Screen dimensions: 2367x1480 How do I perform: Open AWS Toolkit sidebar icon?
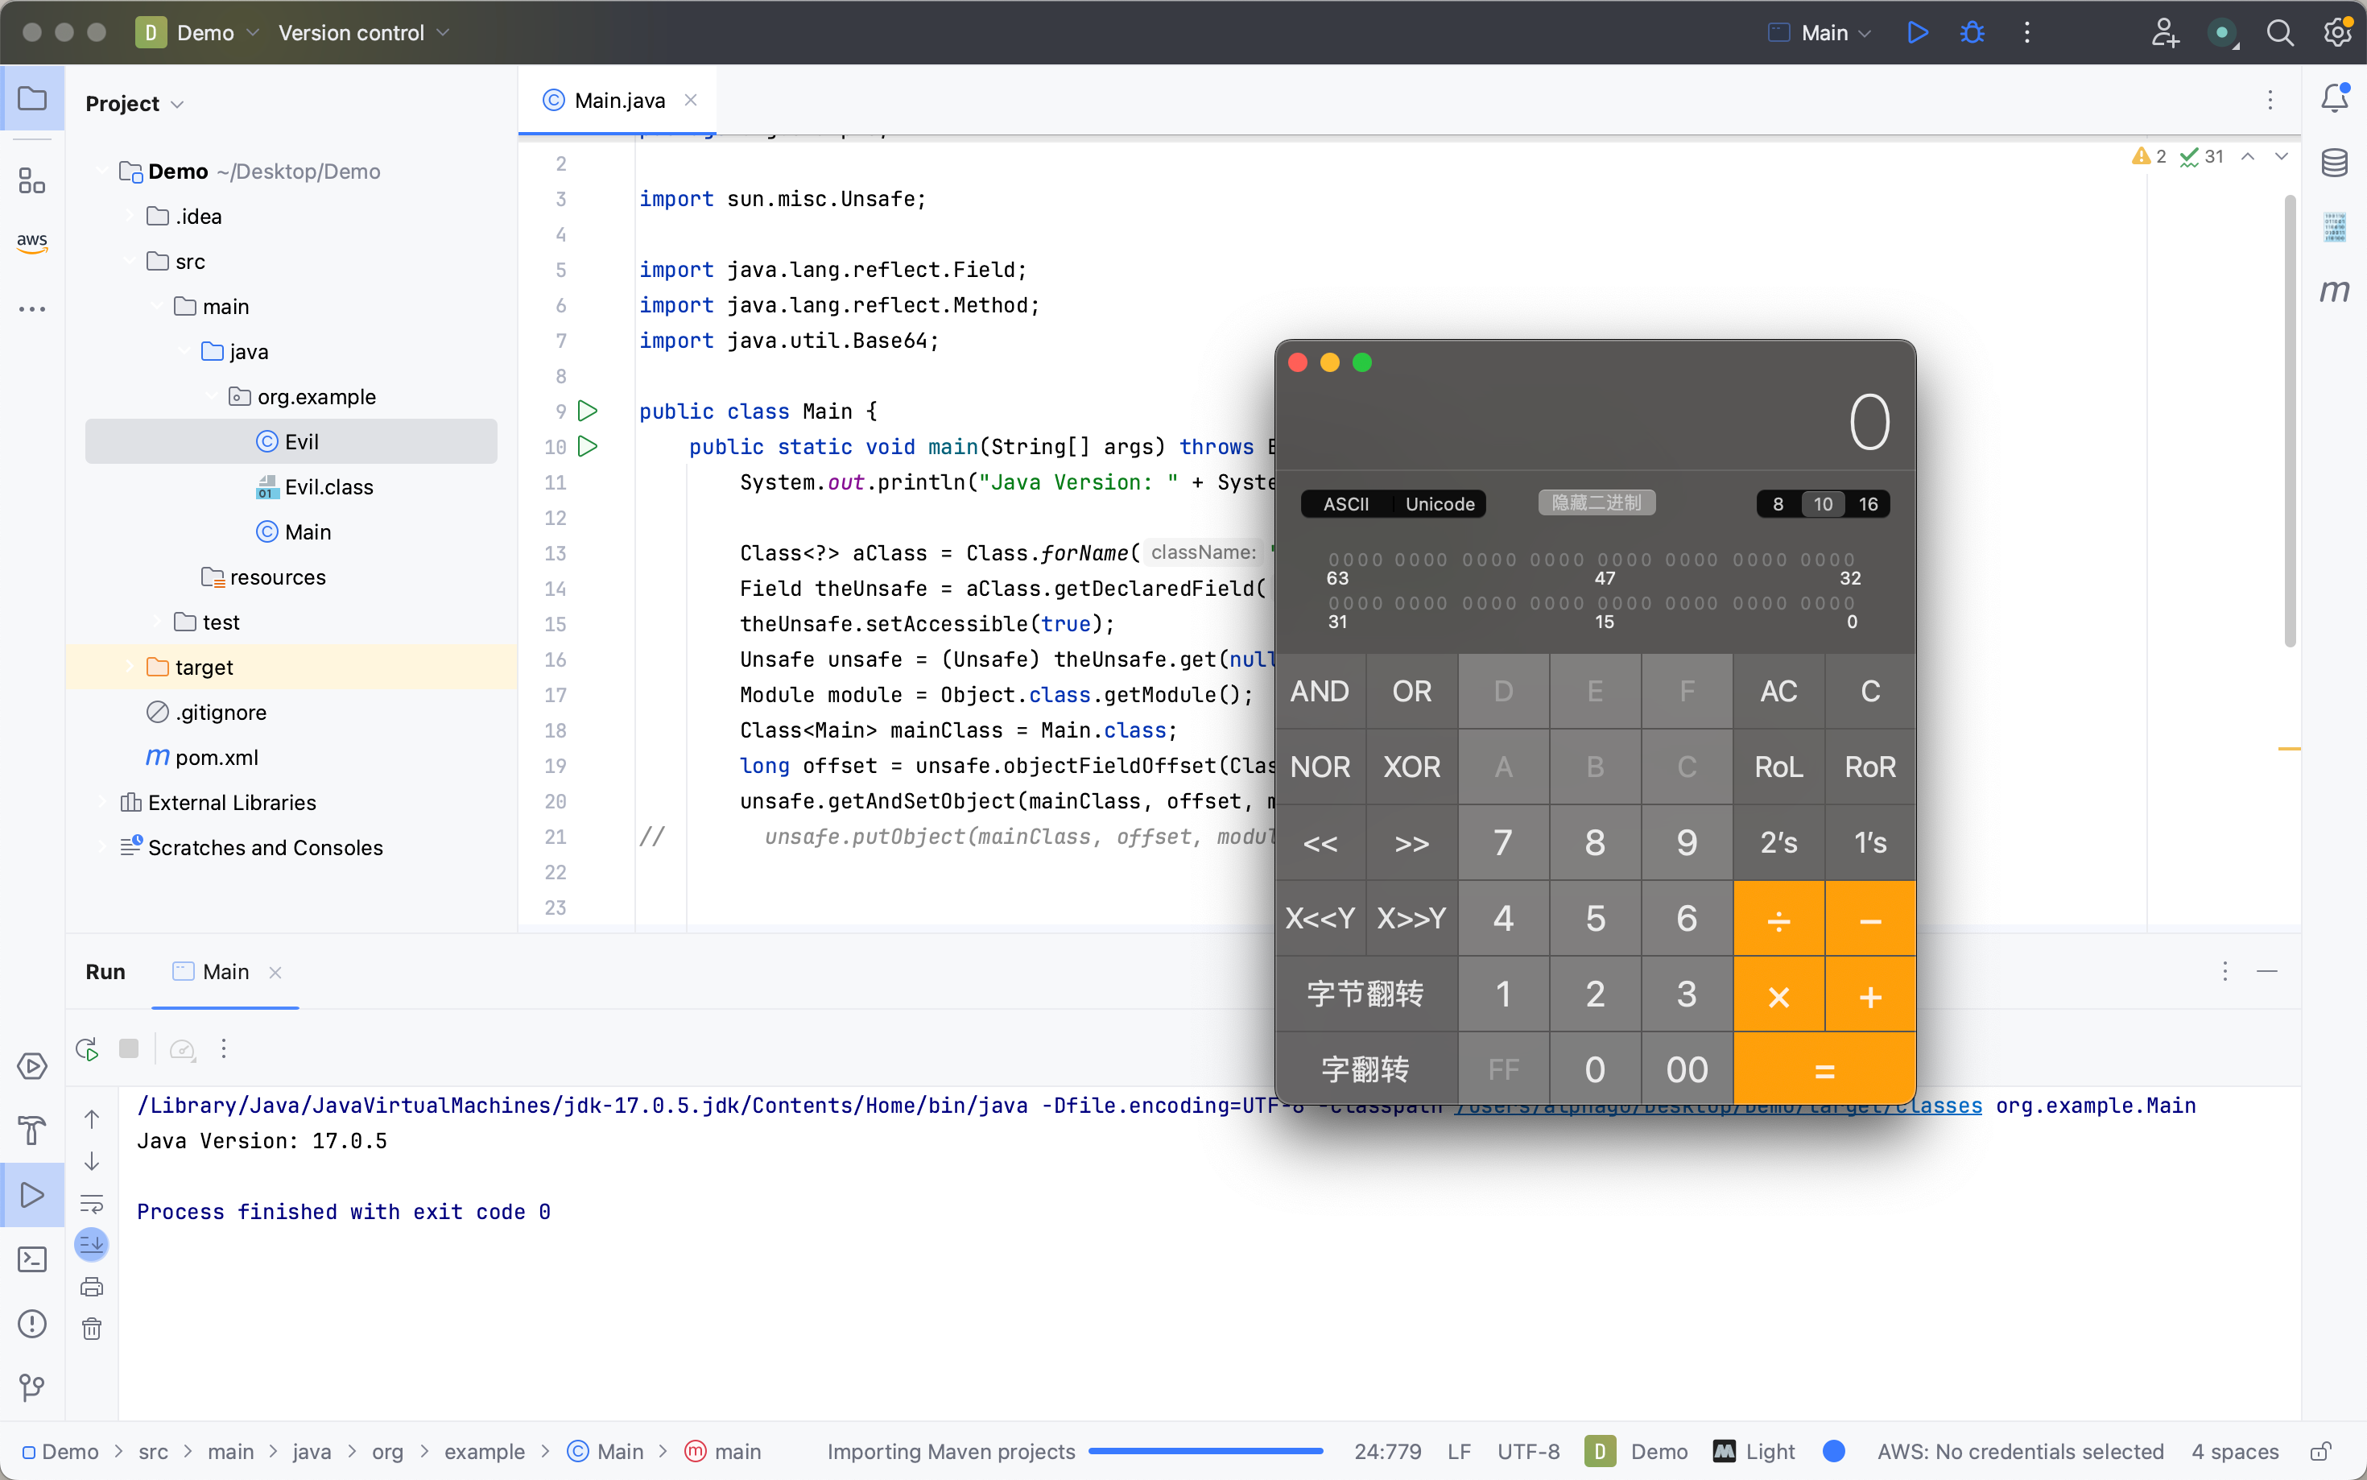click(32, 242)
